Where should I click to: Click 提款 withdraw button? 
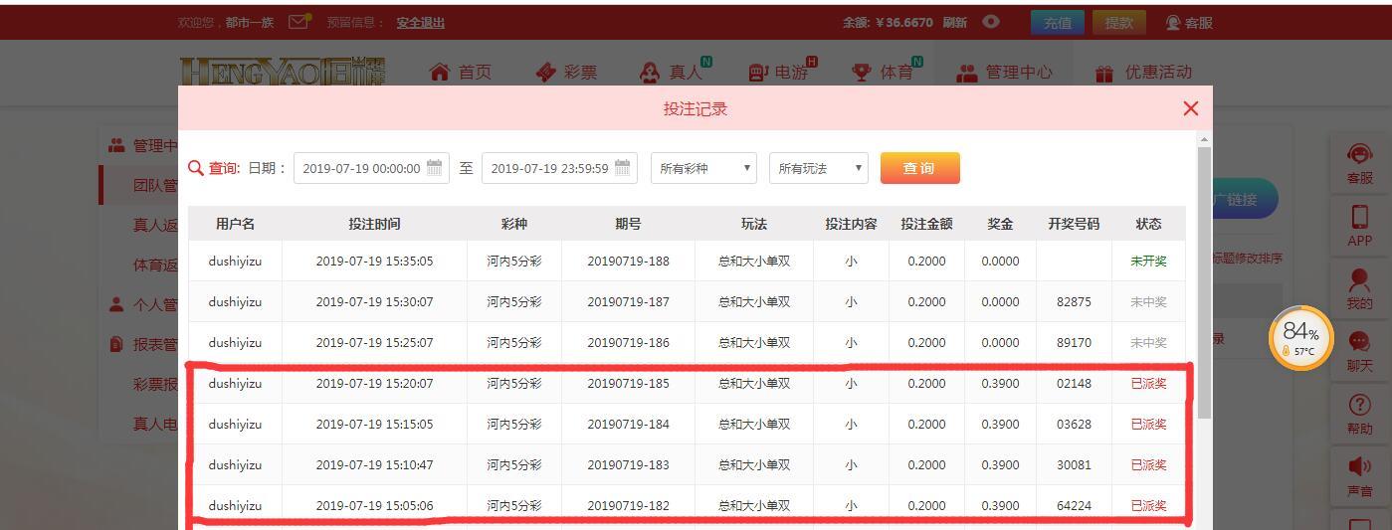click(1118, 23)
